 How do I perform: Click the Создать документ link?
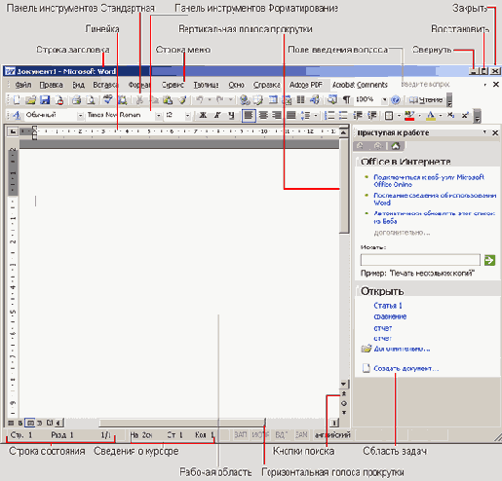pyautogui.click(x=406, y=369)
